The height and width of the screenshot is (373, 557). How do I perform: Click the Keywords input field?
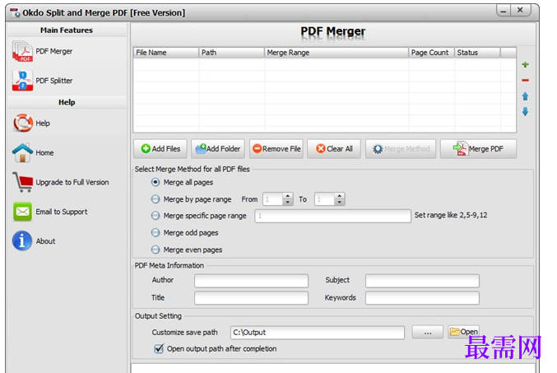[x=422, y=297]
